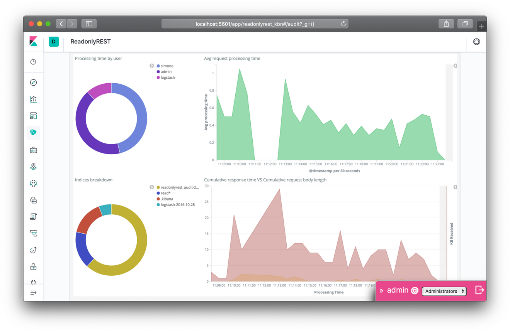The height and width of the screenshot is (332, 510).
Task: Open the Logs scroll icon in sidebar
Action: pyautogui.click(x=33, y=217)
